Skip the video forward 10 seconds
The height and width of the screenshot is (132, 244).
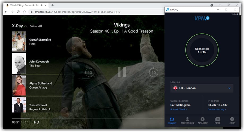[x=154, y=72]
